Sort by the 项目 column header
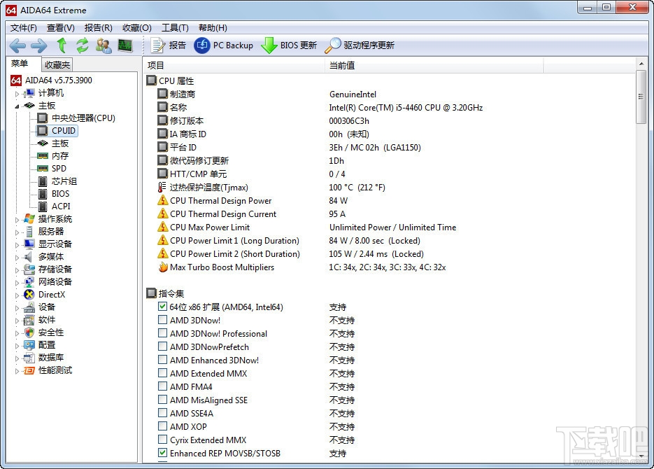This screenshot has width=654, height=469. pos(234,65)
